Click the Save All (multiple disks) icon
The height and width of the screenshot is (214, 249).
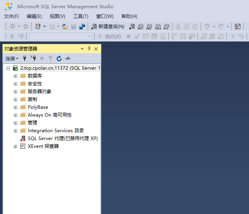point(82,27)
